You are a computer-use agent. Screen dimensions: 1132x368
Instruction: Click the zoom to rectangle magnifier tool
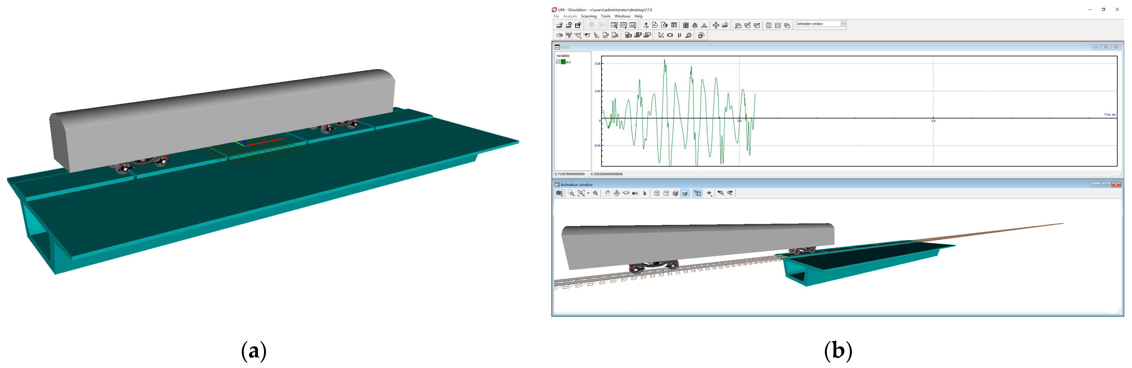pos(571,193)
